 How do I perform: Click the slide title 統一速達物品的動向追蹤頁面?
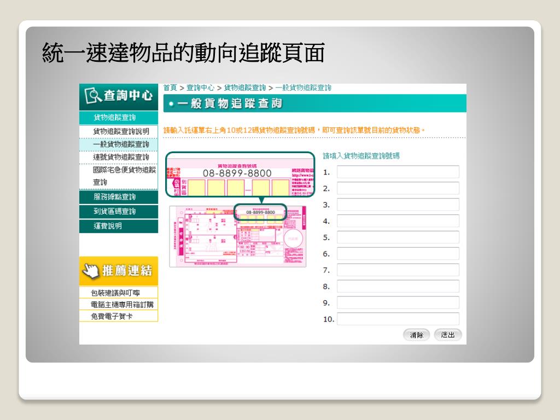tap(183, 53)
